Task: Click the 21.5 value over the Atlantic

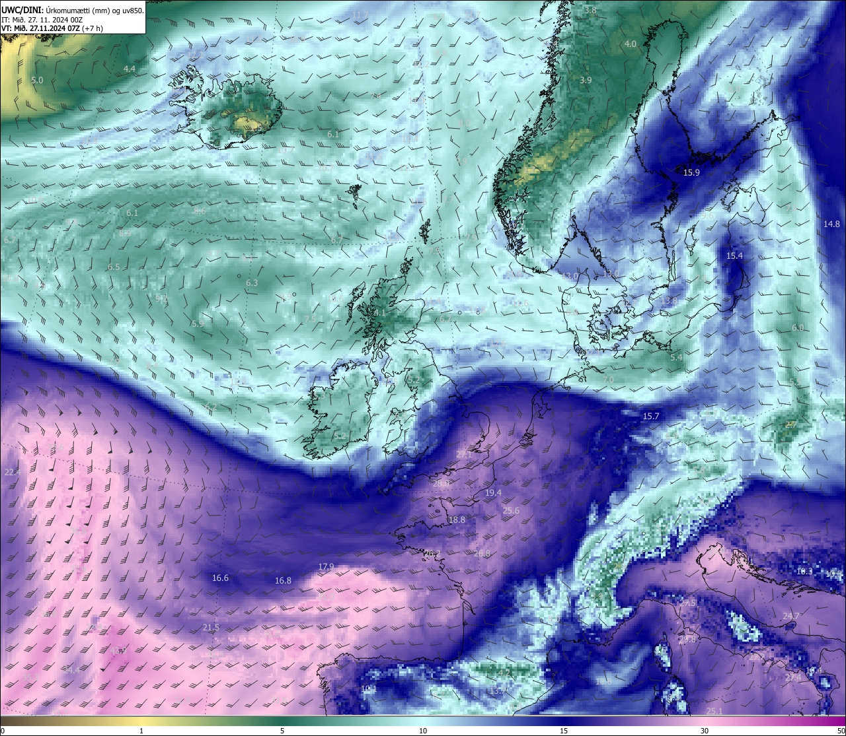Action: (x=211, y=627)
